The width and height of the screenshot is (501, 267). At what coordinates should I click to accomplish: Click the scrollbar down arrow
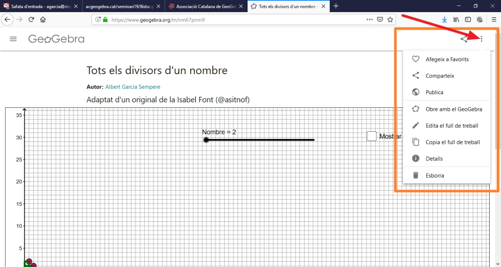tap(498, 264)
